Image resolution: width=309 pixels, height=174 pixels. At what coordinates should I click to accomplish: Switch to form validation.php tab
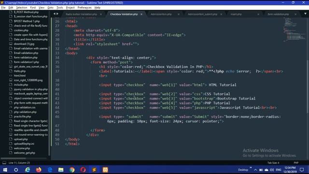click(278, 14)
